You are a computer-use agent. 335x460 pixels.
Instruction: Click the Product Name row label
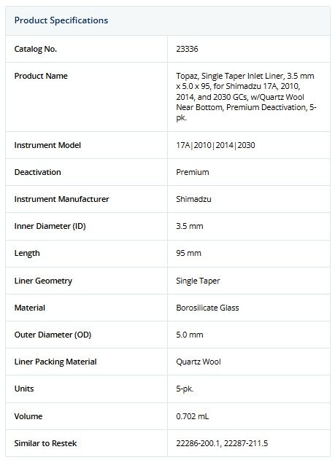[41, 76]
